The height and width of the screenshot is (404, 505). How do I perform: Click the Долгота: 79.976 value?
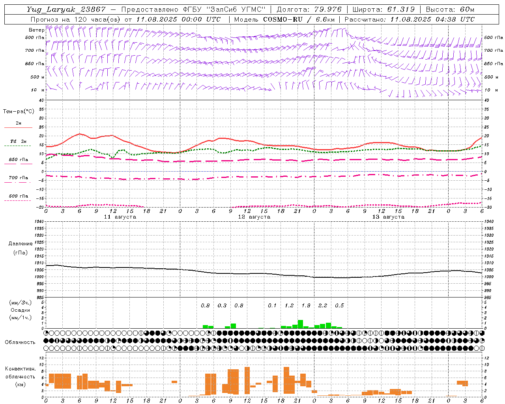309,9
